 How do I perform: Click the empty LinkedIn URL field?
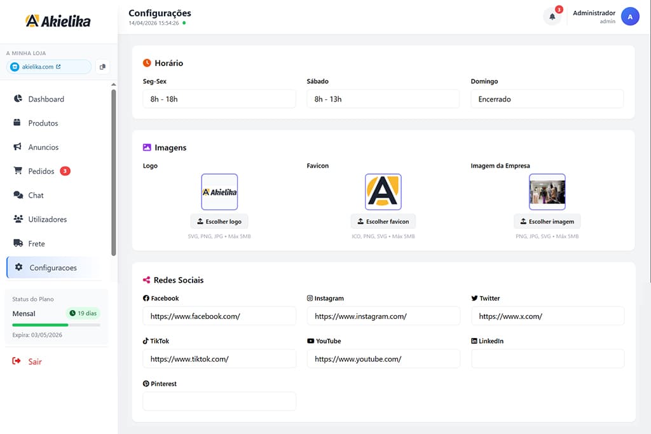tap(547, 358)
